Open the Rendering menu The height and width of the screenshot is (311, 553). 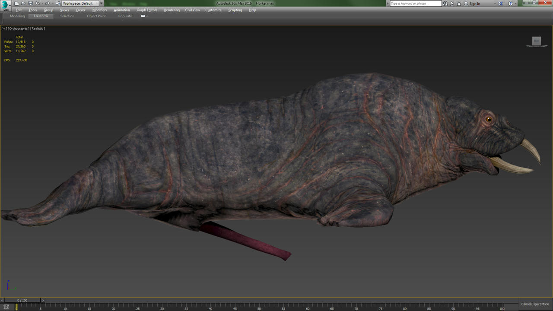172,10
